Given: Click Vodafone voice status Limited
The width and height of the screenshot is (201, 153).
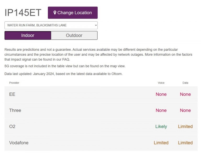Looking at the screenshot, I should [161, 143].
